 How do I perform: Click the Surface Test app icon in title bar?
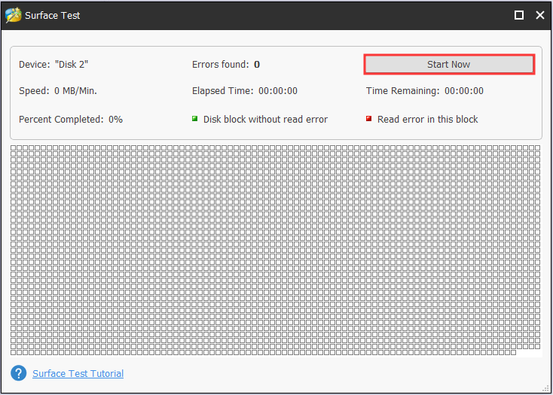(13, 15)
